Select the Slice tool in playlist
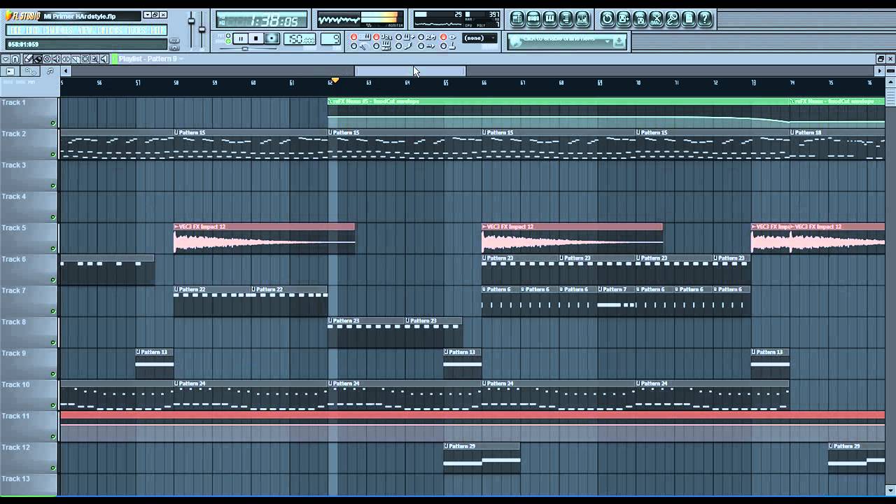 (74, 59)
